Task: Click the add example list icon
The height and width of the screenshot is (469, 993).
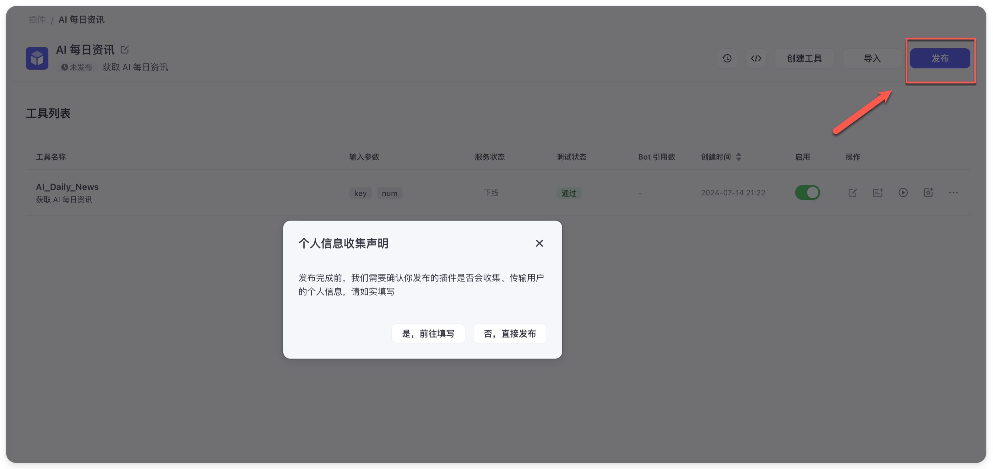Action: pyautogui.click(x=878, y=193)
